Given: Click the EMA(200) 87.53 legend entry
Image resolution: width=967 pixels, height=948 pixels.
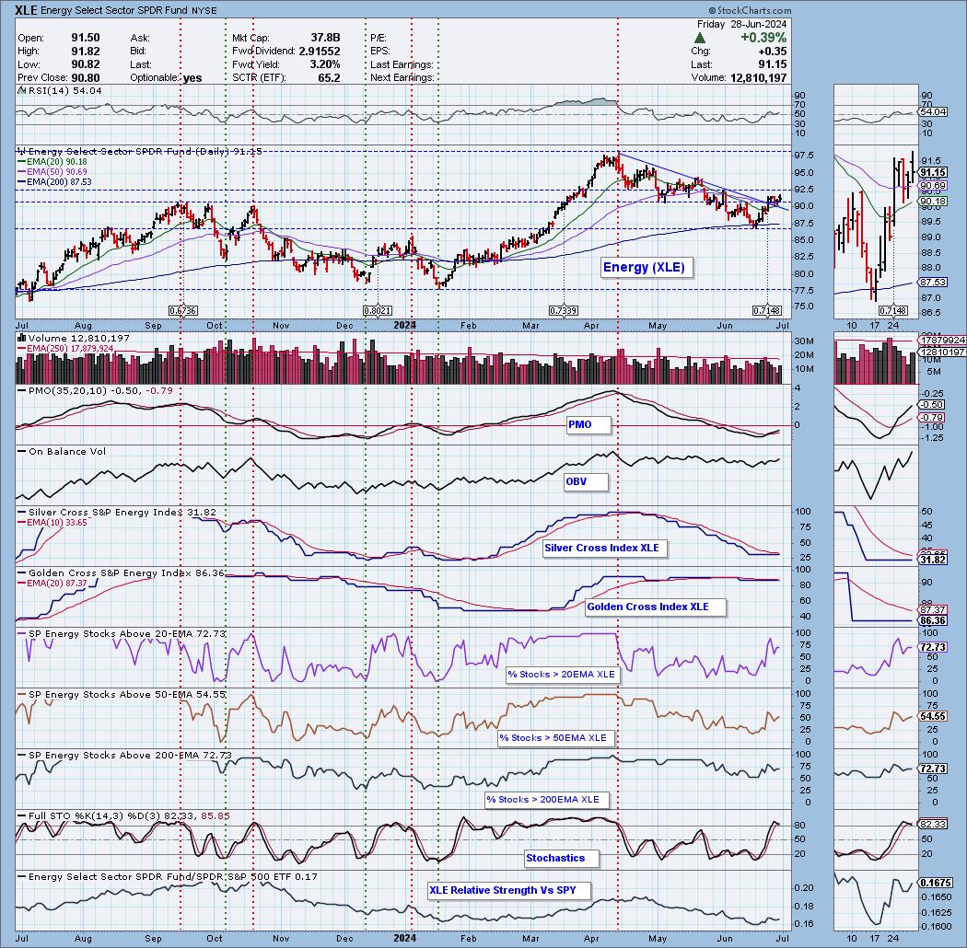Looking at the screenshot, I should coord(54,182).
